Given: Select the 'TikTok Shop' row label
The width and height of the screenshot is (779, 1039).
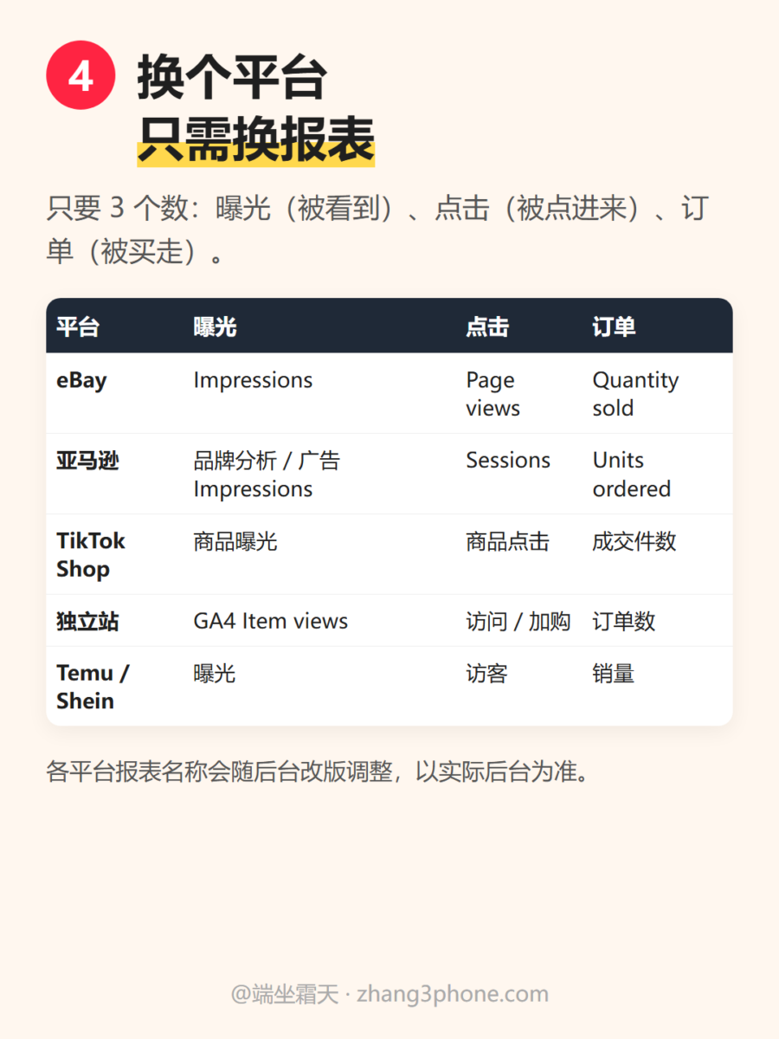Looking at the screenshot, I should 91,555.
